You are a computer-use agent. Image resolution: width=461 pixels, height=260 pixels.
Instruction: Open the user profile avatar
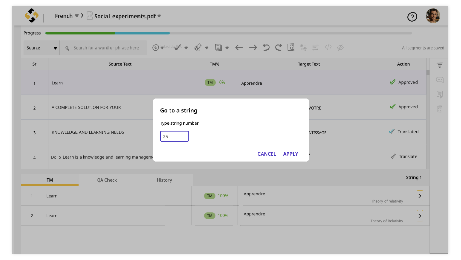pos(433,16)
